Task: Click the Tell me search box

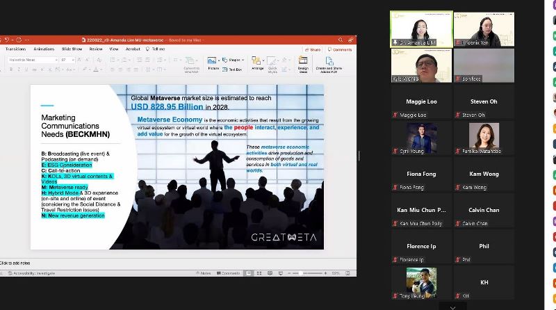Action: coord(156,49)
